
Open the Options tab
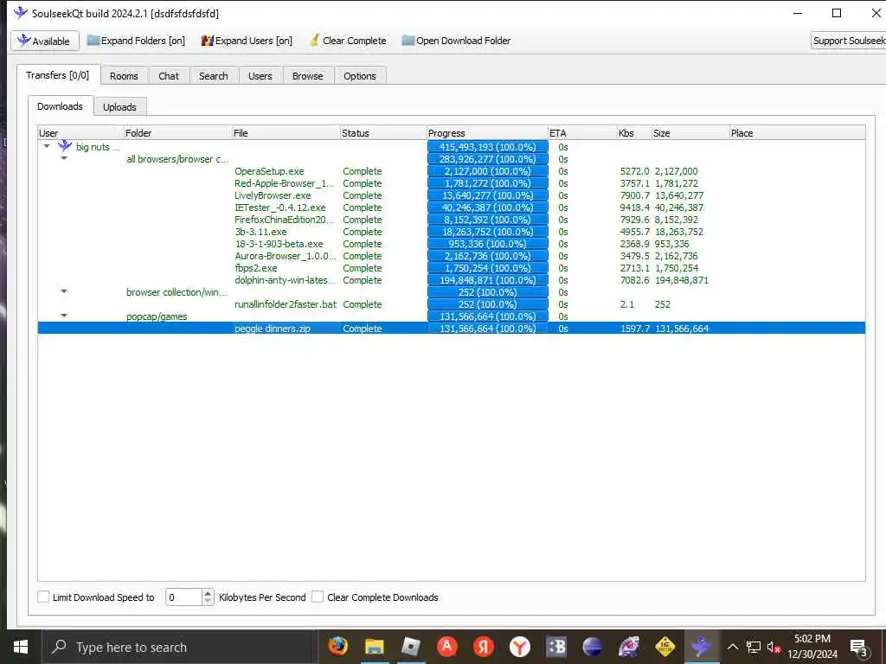[359, 76]
